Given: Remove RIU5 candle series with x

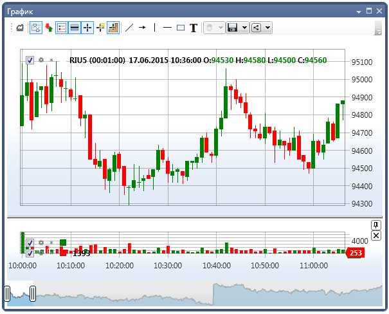Looking at the screenshot, I should (x=51, y=60).
